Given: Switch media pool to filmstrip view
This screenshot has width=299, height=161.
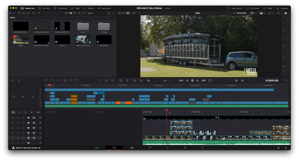Looking at the screenshot, I should pyautogui.click(x=75, y=13).
